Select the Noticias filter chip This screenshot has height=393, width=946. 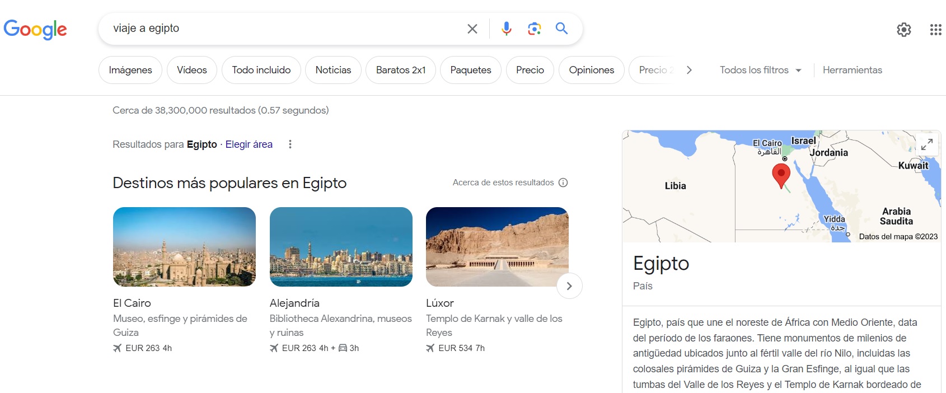pyautogui.click(x=333, y=70)
